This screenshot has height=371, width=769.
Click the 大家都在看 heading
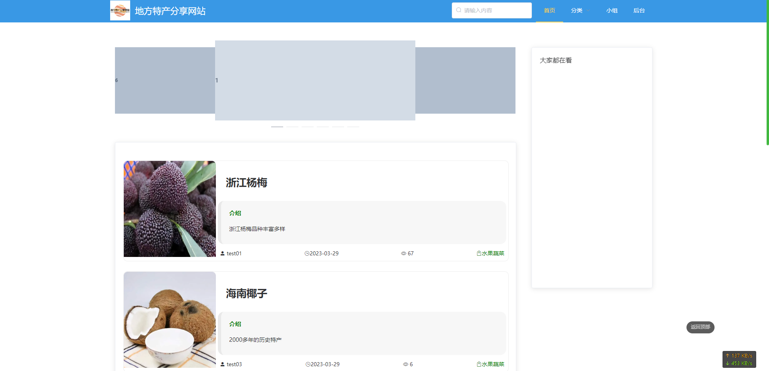556,60
